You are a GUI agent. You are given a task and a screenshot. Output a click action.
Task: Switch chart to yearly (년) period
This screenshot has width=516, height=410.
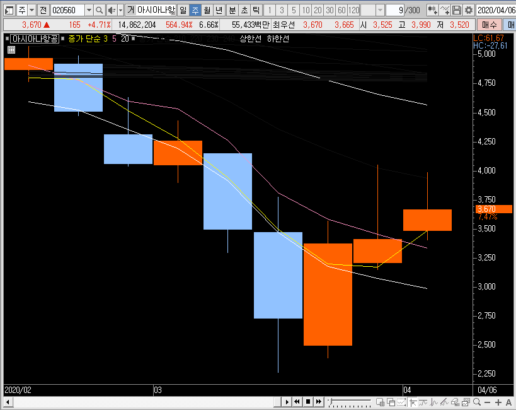click(219, 11)
